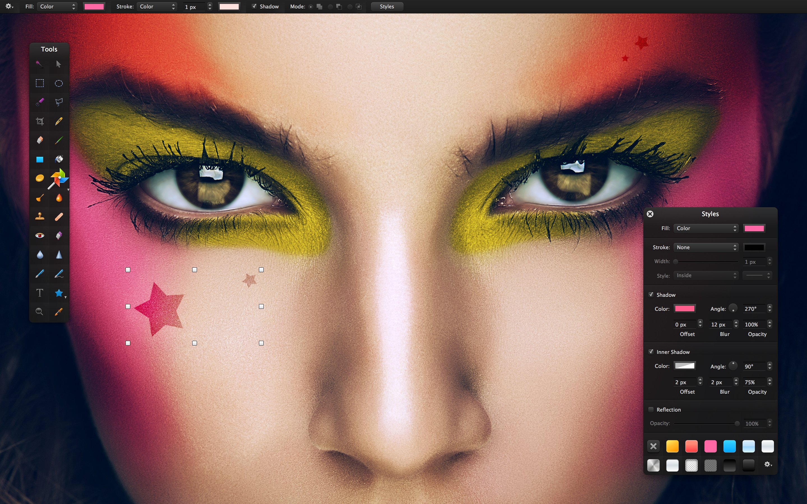Disable the Shadow checkbox in Styles panel
The image size is (807, 504).
(651, 295)
